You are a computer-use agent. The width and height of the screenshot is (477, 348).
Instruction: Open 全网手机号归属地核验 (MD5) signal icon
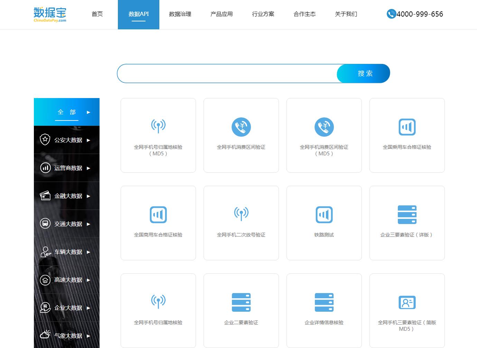[158, 126]
